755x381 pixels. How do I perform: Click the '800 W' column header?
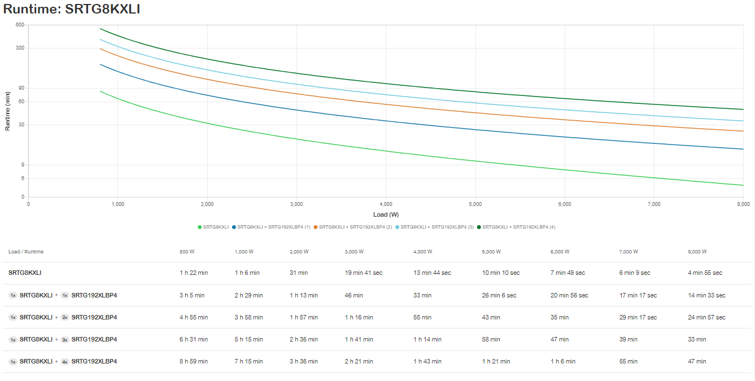(187, 252)
